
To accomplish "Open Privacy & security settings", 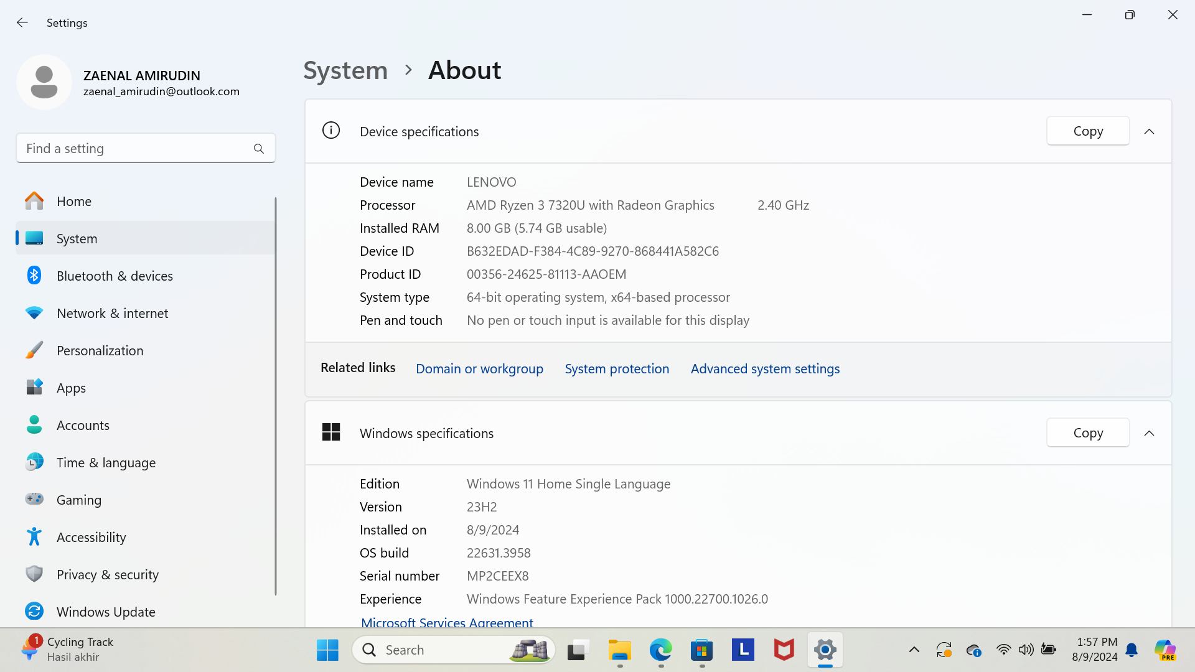I will (x=145, y=574).
